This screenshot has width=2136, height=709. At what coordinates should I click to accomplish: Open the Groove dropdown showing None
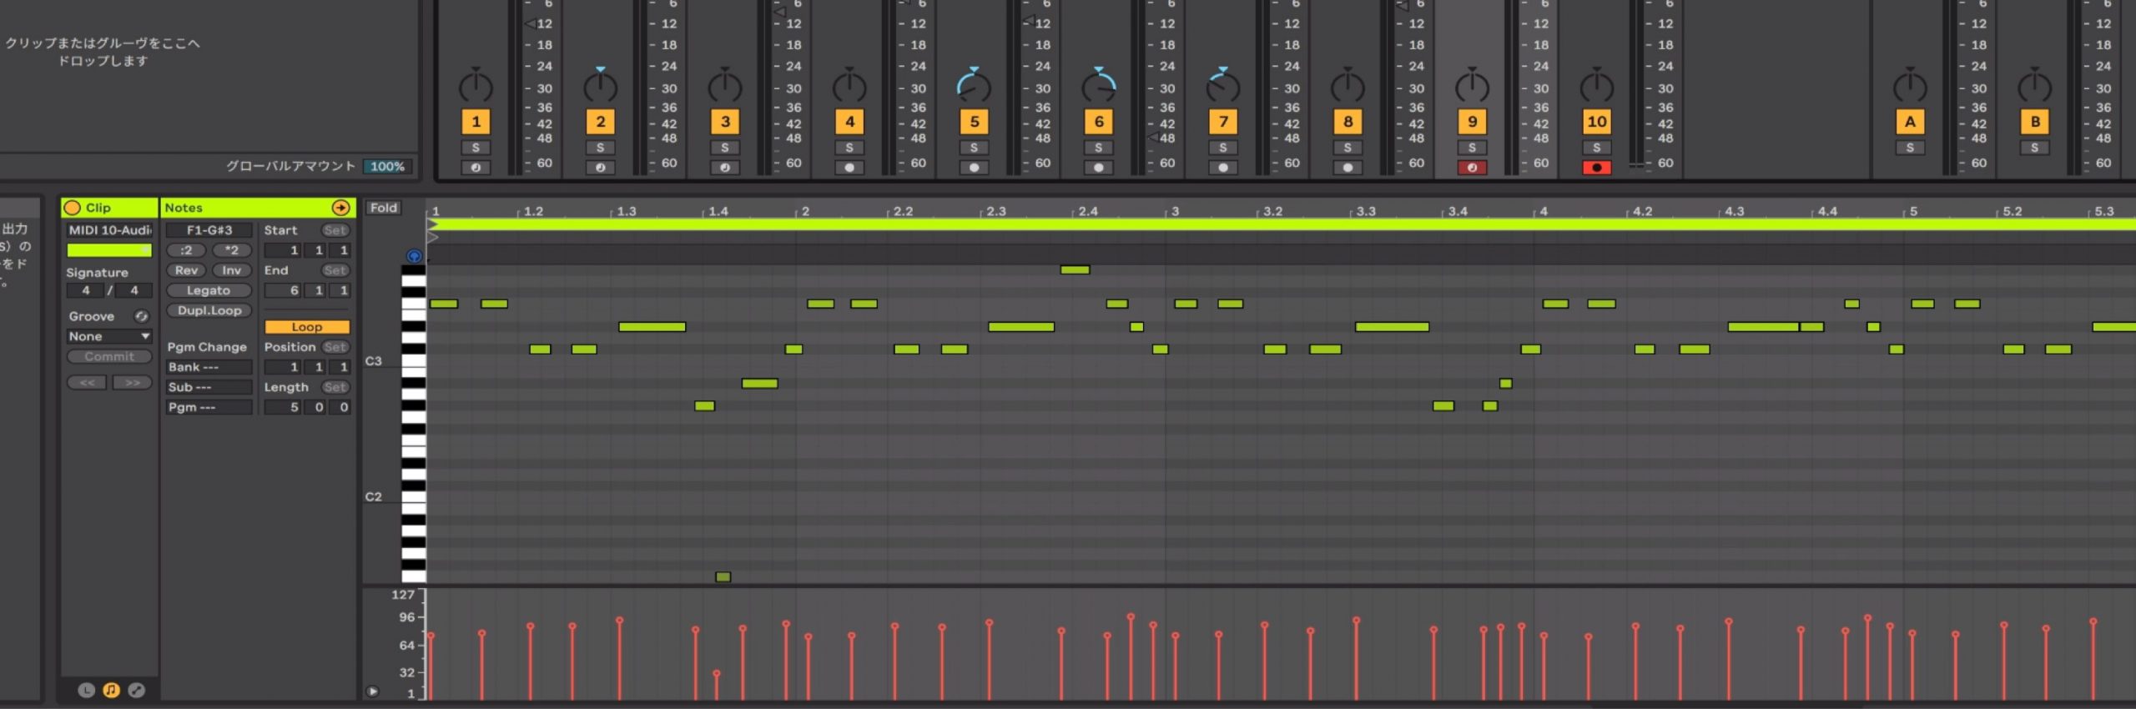pyautogui.click(x=109, y=336)
